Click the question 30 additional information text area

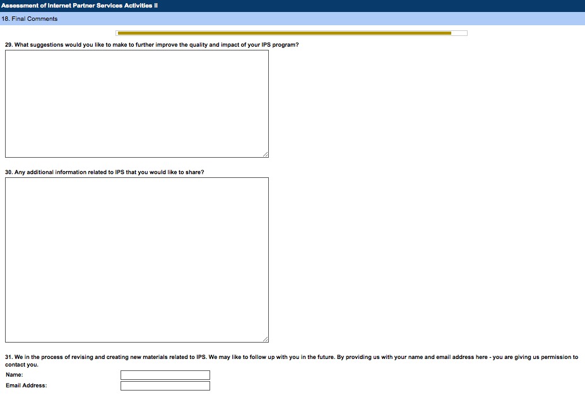(137, 260)
